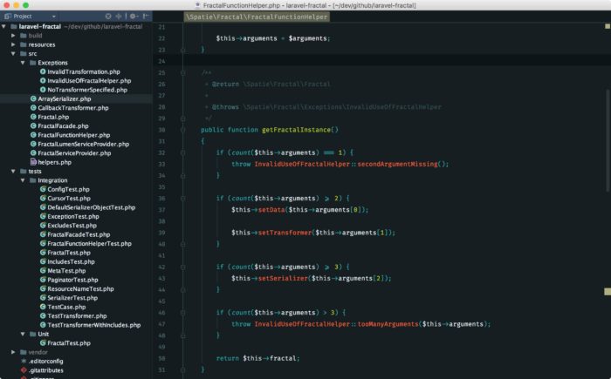Open ConfigTest.php
Image resolution: width=611 pixels, height=379 pixels.
(x=68, y=189)
